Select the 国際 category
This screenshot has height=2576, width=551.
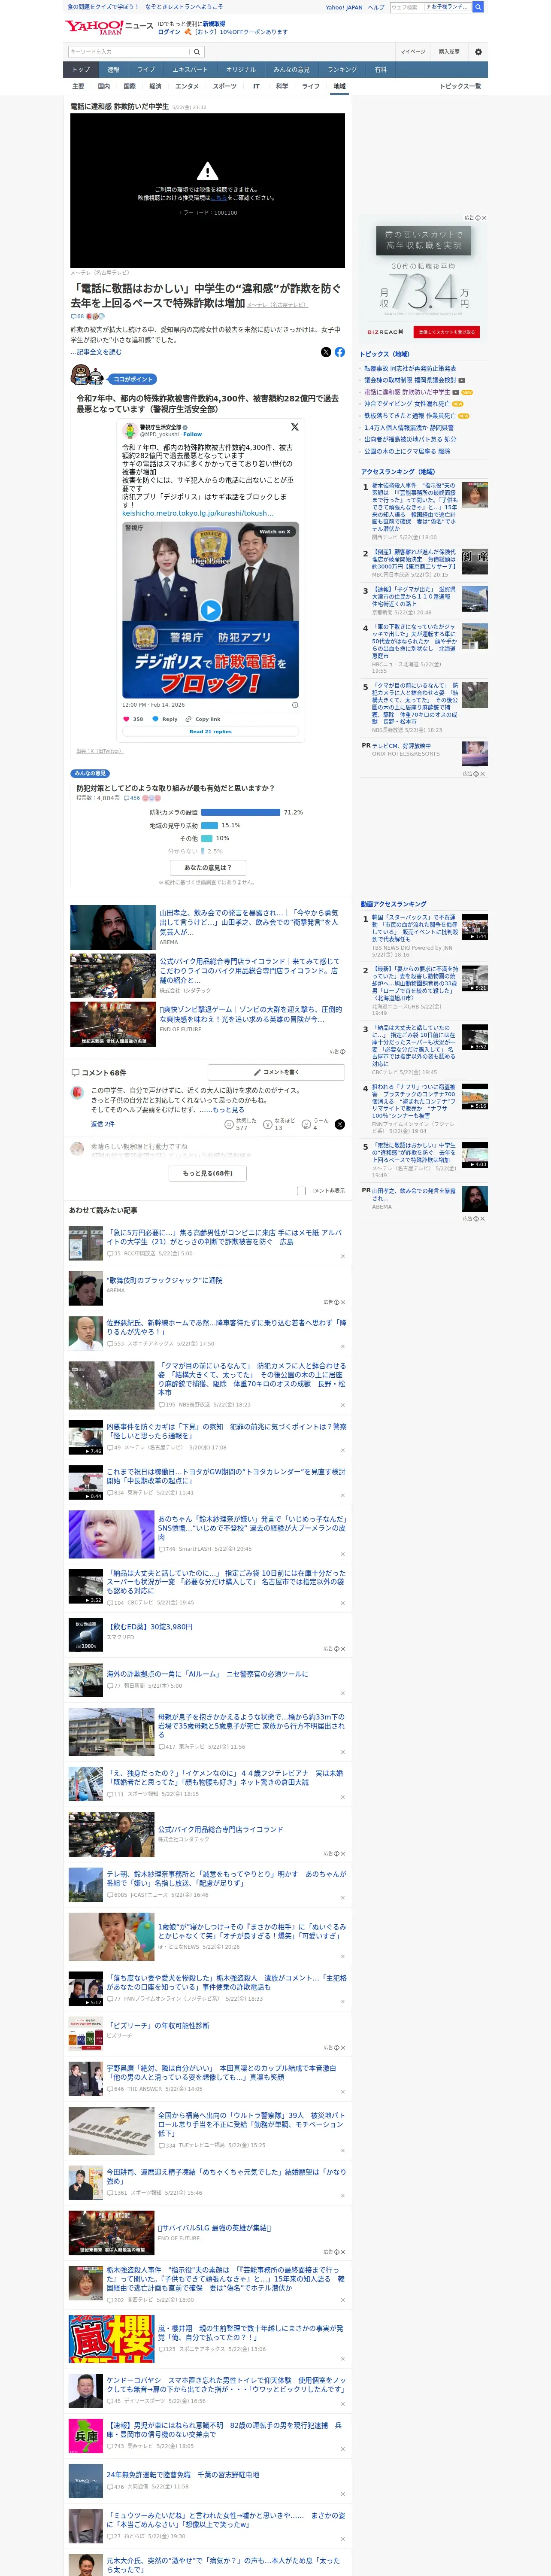coord(129,86)
